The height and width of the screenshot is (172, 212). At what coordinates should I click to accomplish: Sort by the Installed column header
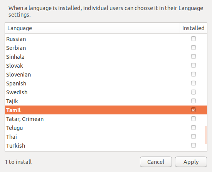193,28
